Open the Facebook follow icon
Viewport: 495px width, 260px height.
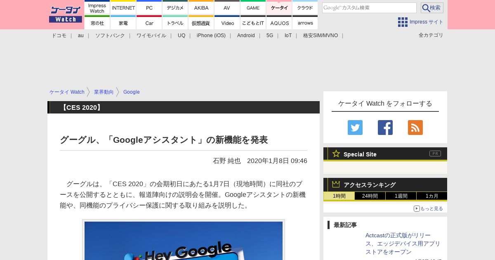tap(385, 128)
